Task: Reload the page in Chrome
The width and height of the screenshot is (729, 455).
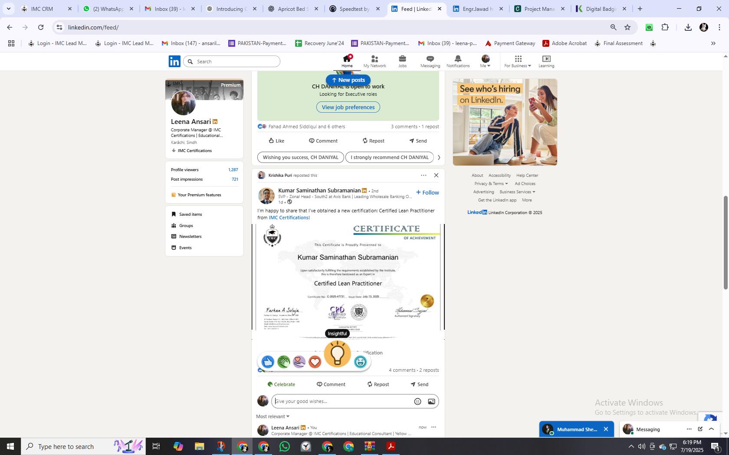Action: 41,27
